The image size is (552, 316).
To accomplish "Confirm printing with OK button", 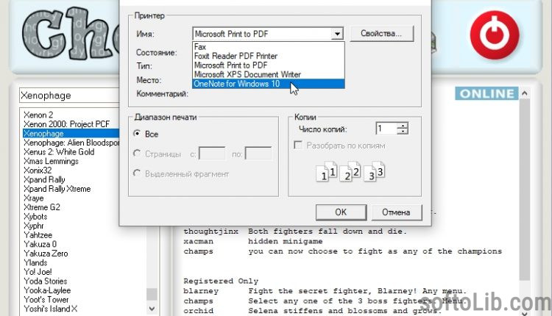I will [341, 212].
